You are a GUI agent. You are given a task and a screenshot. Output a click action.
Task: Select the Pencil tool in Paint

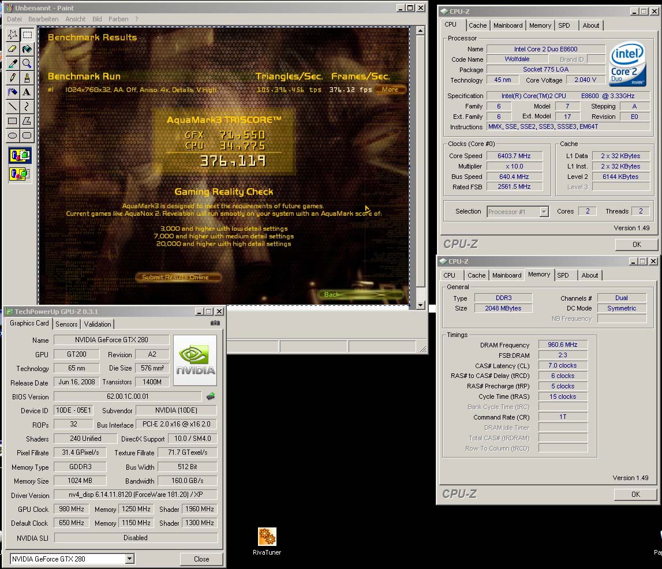(13, 78)
